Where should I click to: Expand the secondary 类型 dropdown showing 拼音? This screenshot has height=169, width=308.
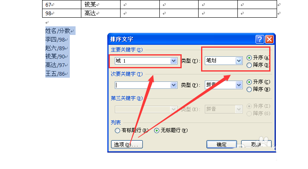coord(238,85)
